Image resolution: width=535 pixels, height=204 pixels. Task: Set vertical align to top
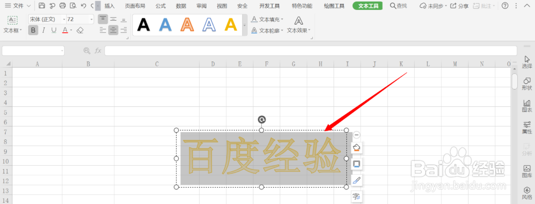pyautogui.click(x=103, y=19)
